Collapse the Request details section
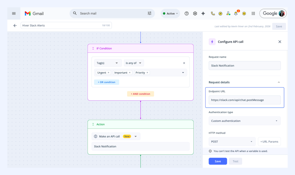 pyautogui.click(x=279, y=82)
